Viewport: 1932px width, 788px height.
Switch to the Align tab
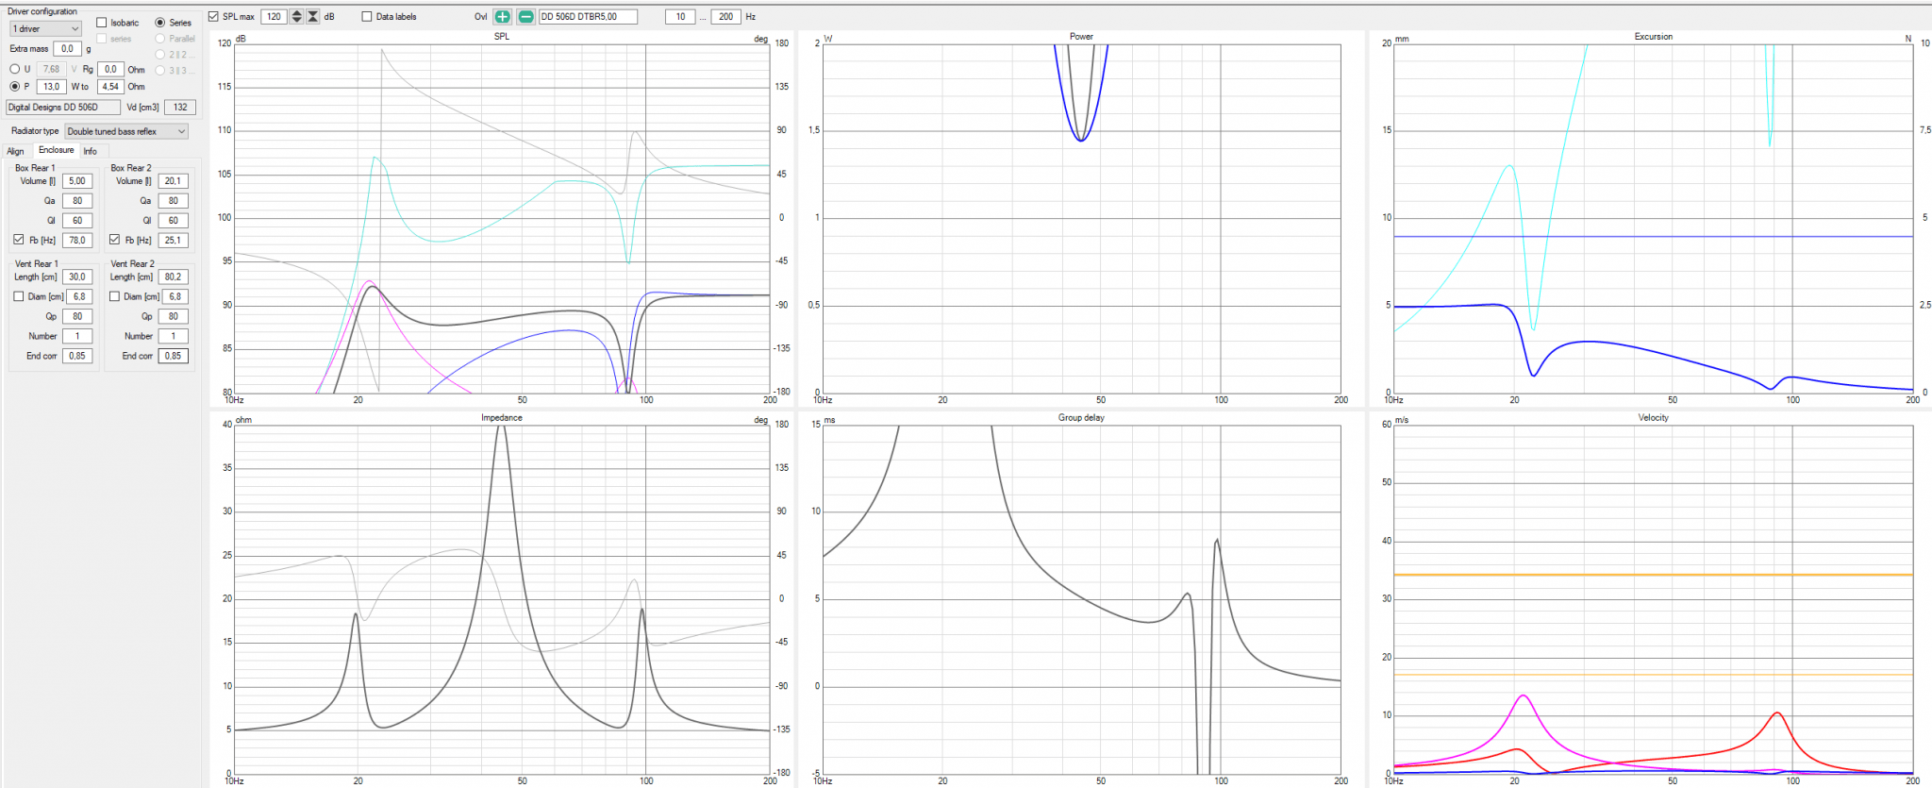click(16, 151)
